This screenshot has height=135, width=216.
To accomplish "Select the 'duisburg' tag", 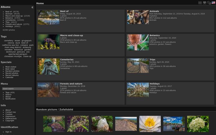I will click(27, 47).
